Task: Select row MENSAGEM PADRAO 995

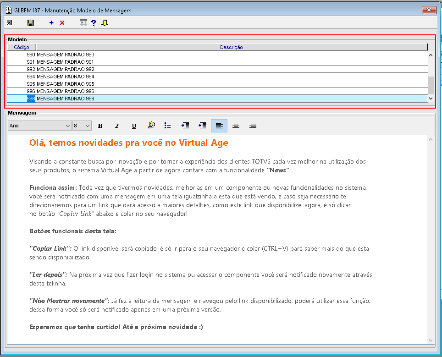Action: pyautogui.click(x=217, y=84)
